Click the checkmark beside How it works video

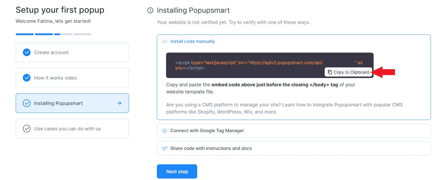[27, 78]
